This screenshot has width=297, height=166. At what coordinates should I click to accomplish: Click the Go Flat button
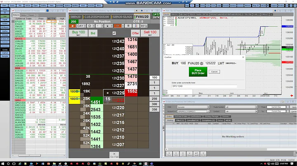(114, 155)
